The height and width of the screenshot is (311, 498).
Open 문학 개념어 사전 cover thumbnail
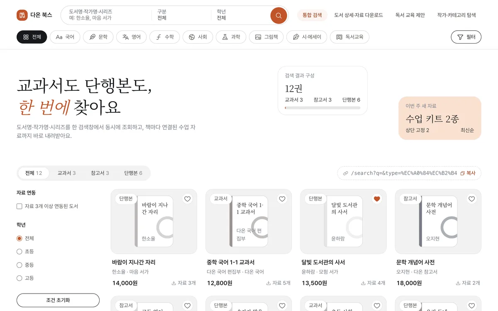[438, 221]
